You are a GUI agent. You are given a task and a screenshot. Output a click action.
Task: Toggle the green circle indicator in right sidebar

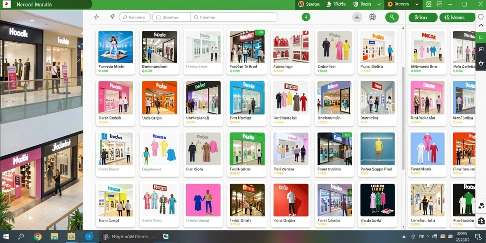point(481,37)
